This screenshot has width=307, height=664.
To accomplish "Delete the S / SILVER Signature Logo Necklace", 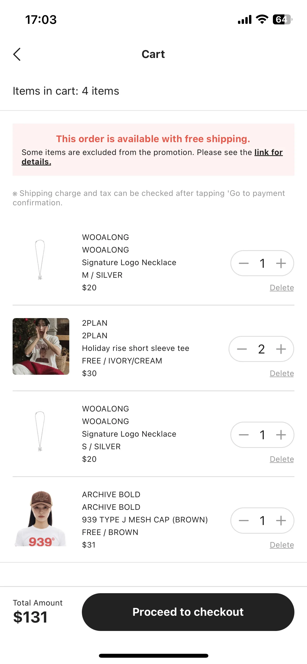I will pos(282,459).
